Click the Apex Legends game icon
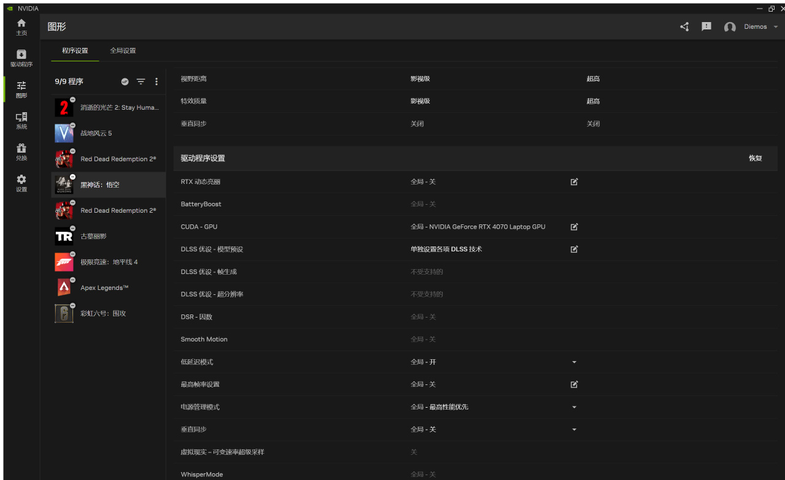Image resolution: width=785 pixels, height=480 pixels. pos(64,288)
